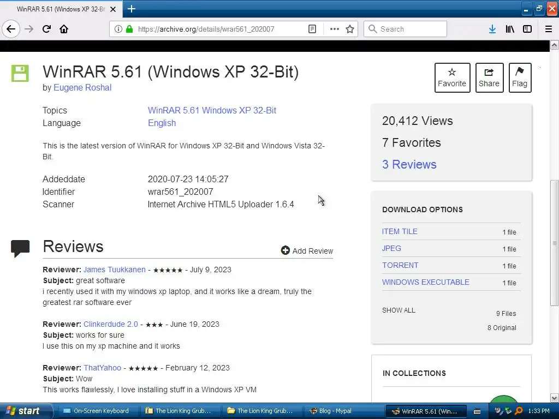The width and height of the screenshot is (559, 419).
Task: Download the WINDOWS EXECUTABLE file
Action: point(426,282)
